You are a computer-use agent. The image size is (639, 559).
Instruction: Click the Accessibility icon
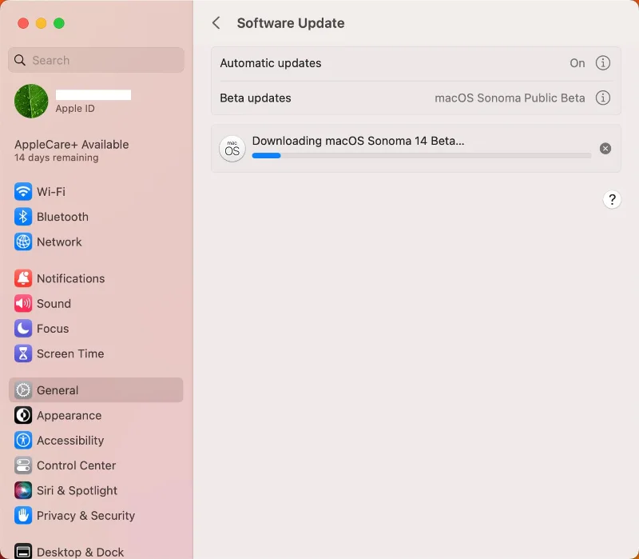(23, 441)
